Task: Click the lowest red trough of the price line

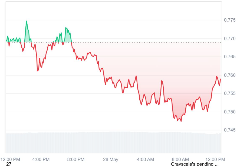Action: (x=181, y=122)
